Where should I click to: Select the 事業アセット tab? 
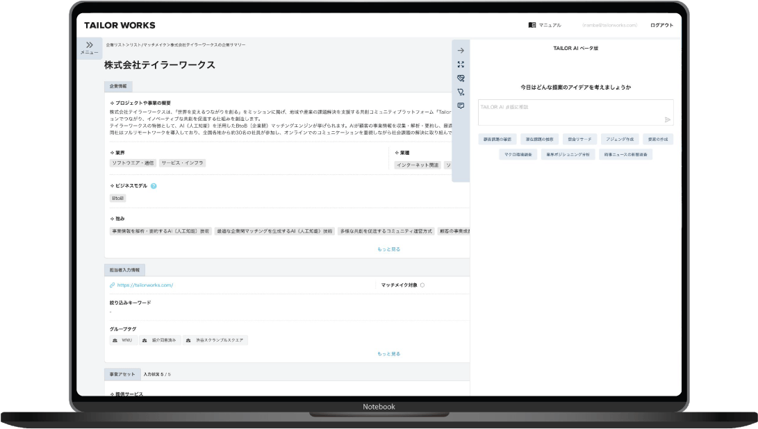(122, 374)
